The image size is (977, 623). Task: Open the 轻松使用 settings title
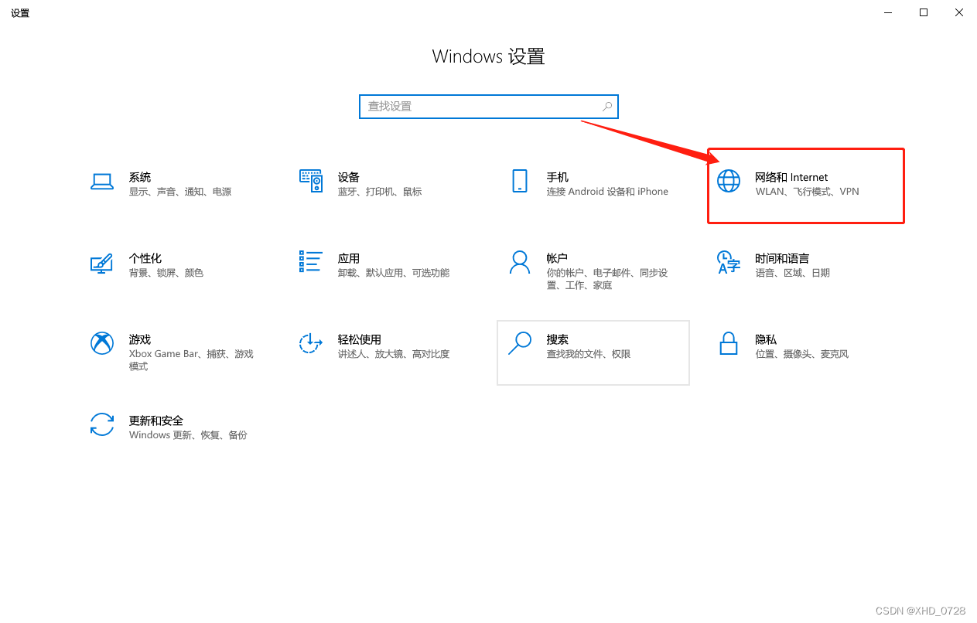point(360,339)
